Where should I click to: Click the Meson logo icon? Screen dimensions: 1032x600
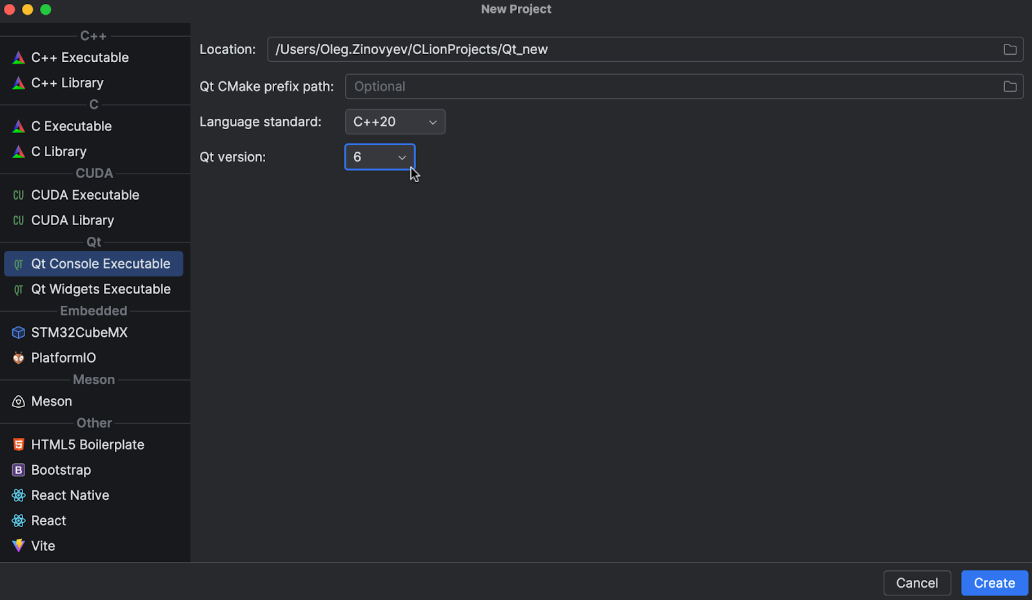(x=19, y=401)
